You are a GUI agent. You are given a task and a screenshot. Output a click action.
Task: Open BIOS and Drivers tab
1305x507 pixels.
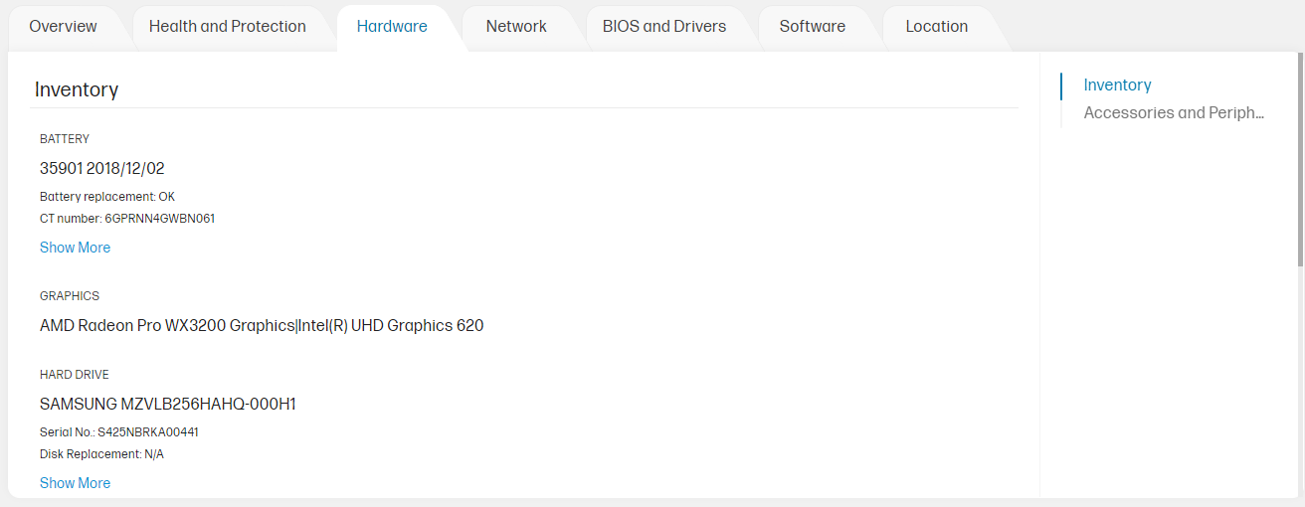(x=663, y=27)
